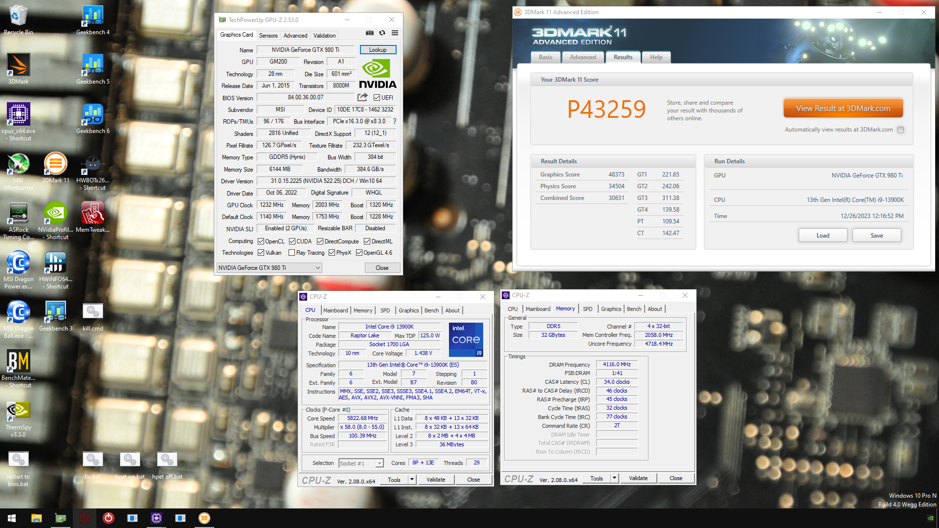The height and width of the screenshot is (528, 939).
Task: Open the HWBOTx265 shortcut icon
Action: tap(93, 171)
